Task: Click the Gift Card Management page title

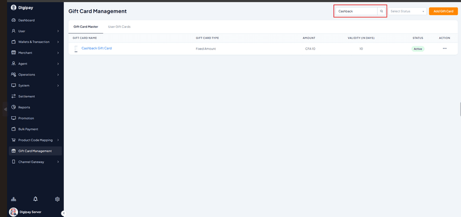Action: tap(98, 11)
